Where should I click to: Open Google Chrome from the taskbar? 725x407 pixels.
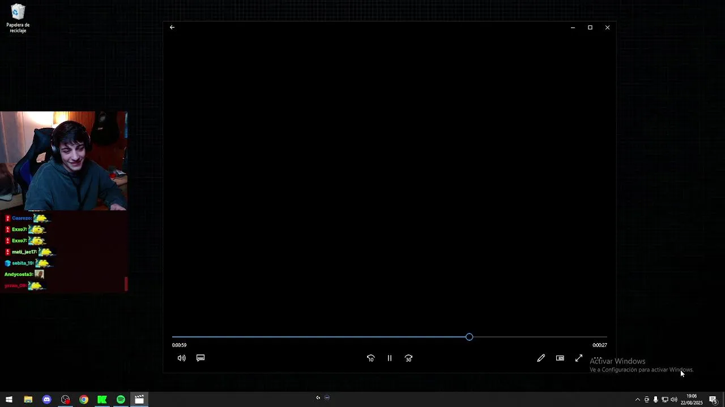point(84,400)
